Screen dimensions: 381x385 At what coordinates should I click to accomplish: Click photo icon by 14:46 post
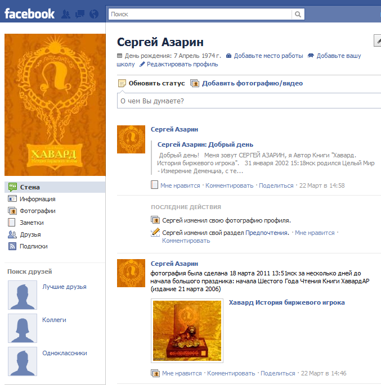(x=155, y=373)
